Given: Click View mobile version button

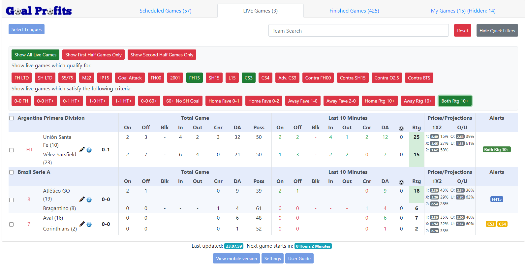Looking at the screenshot, I should [236, 259].
